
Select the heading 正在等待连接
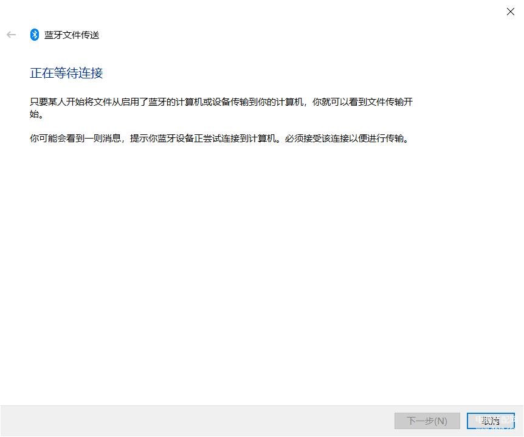[x=66, y=73]
